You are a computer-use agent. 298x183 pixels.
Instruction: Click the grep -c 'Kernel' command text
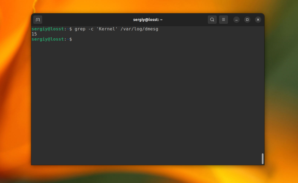96,29
